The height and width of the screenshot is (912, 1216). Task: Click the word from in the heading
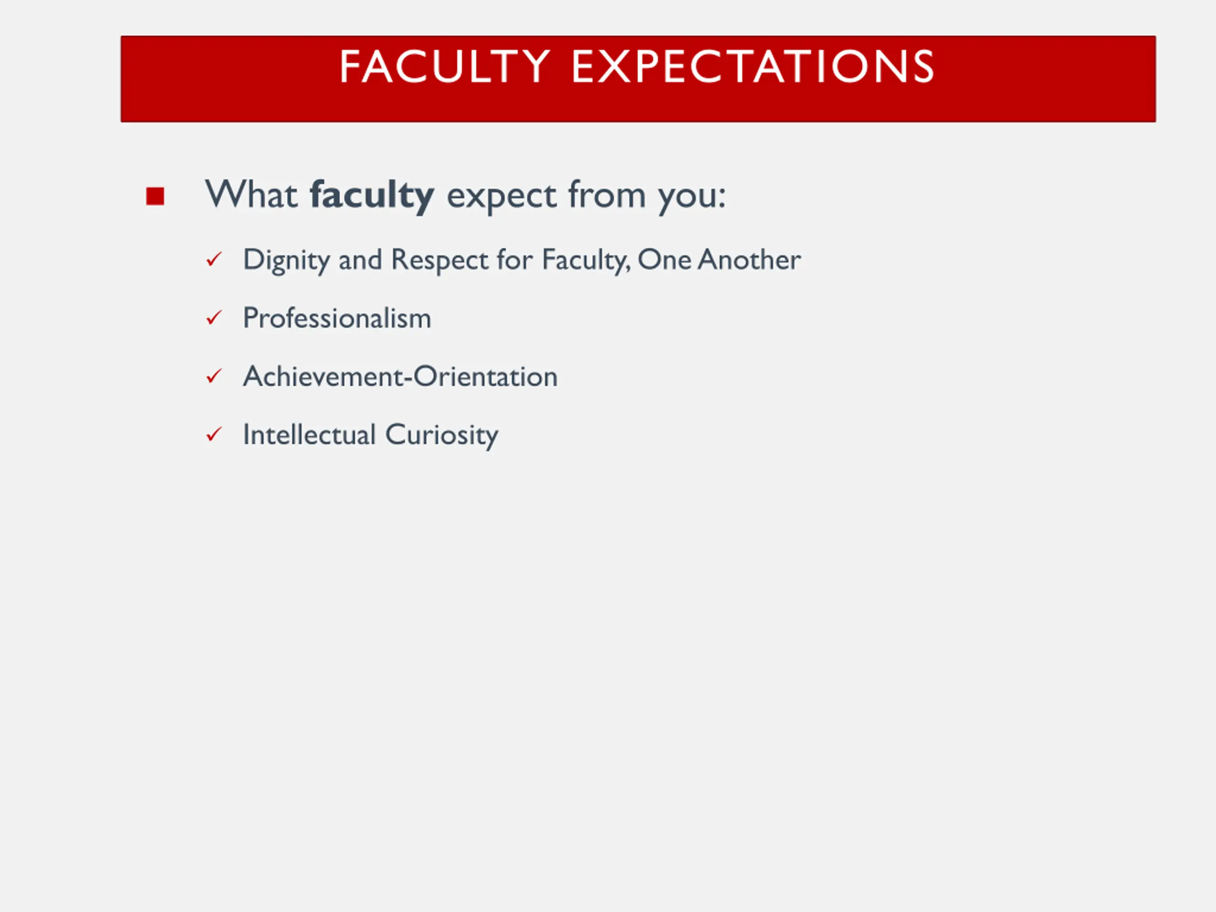[607, 195]
